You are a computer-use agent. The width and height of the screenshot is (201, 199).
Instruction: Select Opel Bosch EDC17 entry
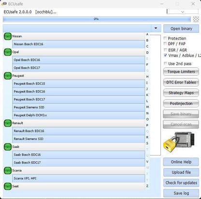click(x=78, y=68)
